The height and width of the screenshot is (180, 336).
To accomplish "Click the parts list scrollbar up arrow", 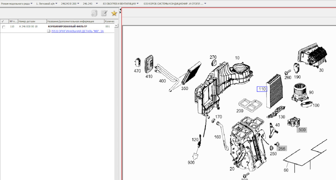I will tap(117, 25).
